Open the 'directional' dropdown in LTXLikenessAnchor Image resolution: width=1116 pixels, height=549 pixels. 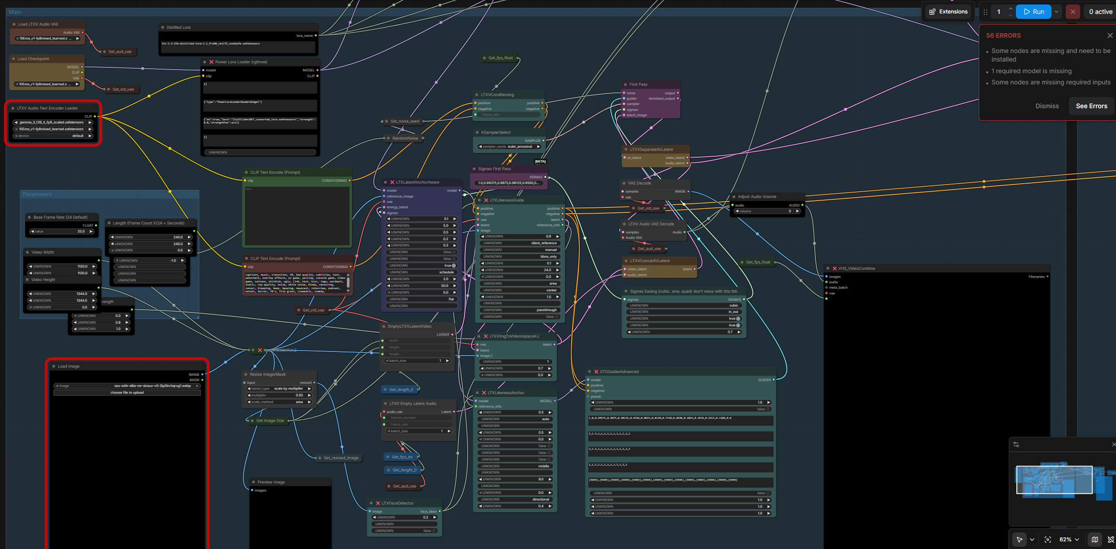tap(515, 500)
